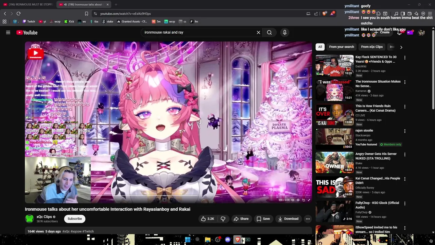Open YouTube notifications bell
435x245 pixels.
click(x=400, y=33)
